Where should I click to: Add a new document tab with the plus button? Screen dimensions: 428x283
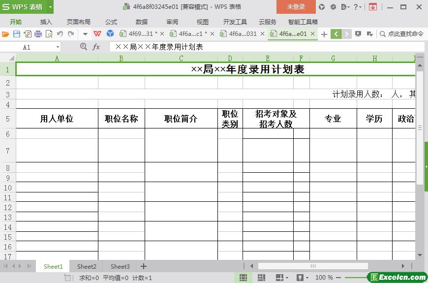point(324,34)
